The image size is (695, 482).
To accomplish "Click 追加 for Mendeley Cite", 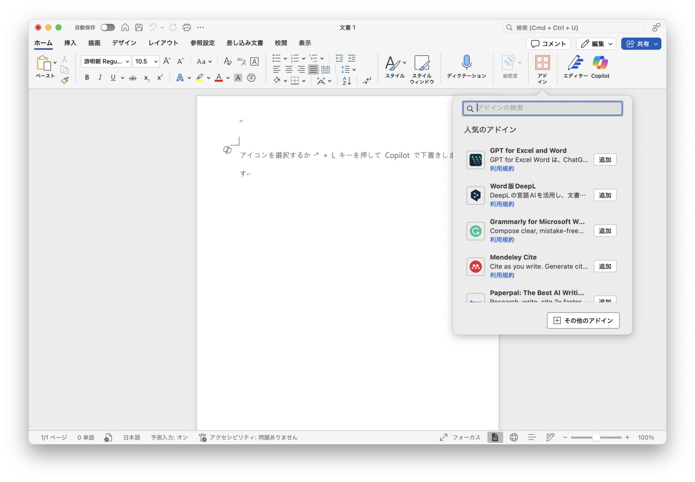I will pyautogui.click(x=605, y=266).
